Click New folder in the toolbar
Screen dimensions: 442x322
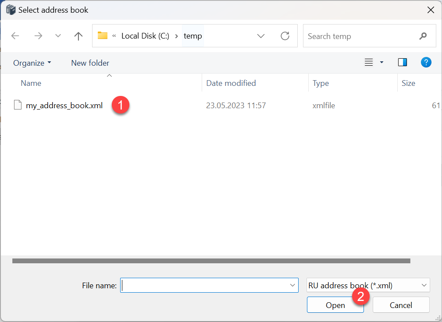click(x=90, y=63)
